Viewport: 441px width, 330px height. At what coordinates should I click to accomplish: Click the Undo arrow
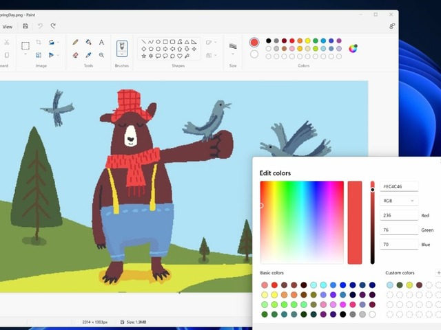coord(40,26)
